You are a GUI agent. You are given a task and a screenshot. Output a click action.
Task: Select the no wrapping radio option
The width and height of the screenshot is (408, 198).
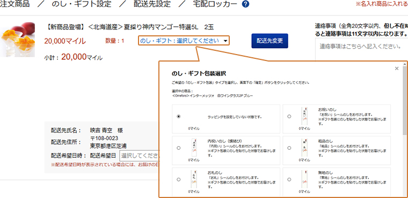[178, 117]
